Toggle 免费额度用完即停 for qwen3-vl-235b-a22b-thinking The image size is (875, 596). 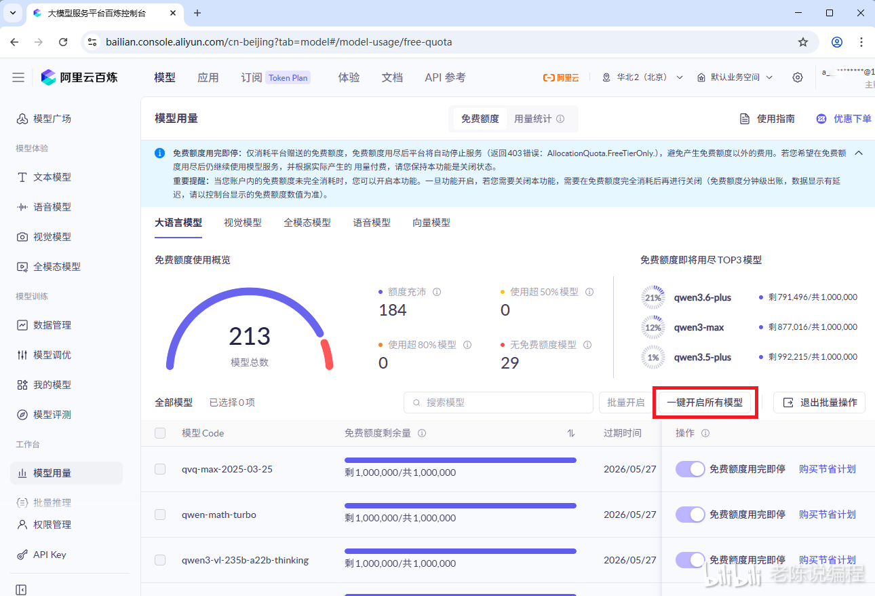point(691,560)
